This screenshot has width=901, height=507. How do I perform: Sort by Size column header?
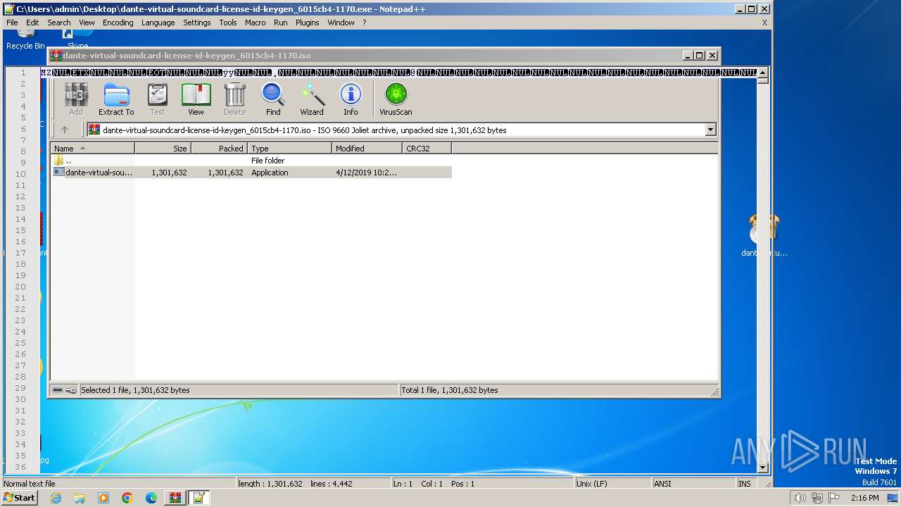click(x=163, y=149)
